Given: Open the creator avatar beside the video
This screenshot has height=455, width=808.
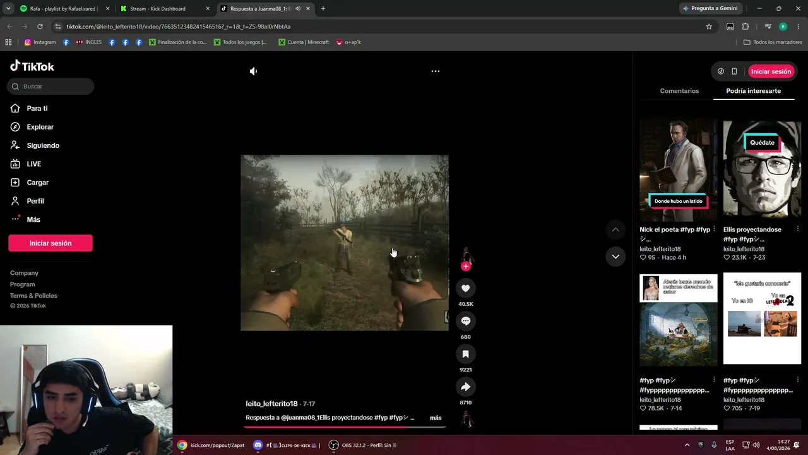Looking at the screenshot, I should click(466, 255).
